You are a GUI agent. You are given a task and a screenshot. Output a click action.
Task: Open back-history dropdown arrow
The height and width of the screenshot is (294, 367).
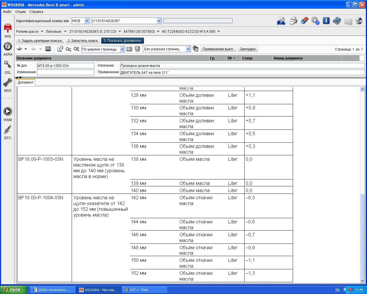point(26,49)
